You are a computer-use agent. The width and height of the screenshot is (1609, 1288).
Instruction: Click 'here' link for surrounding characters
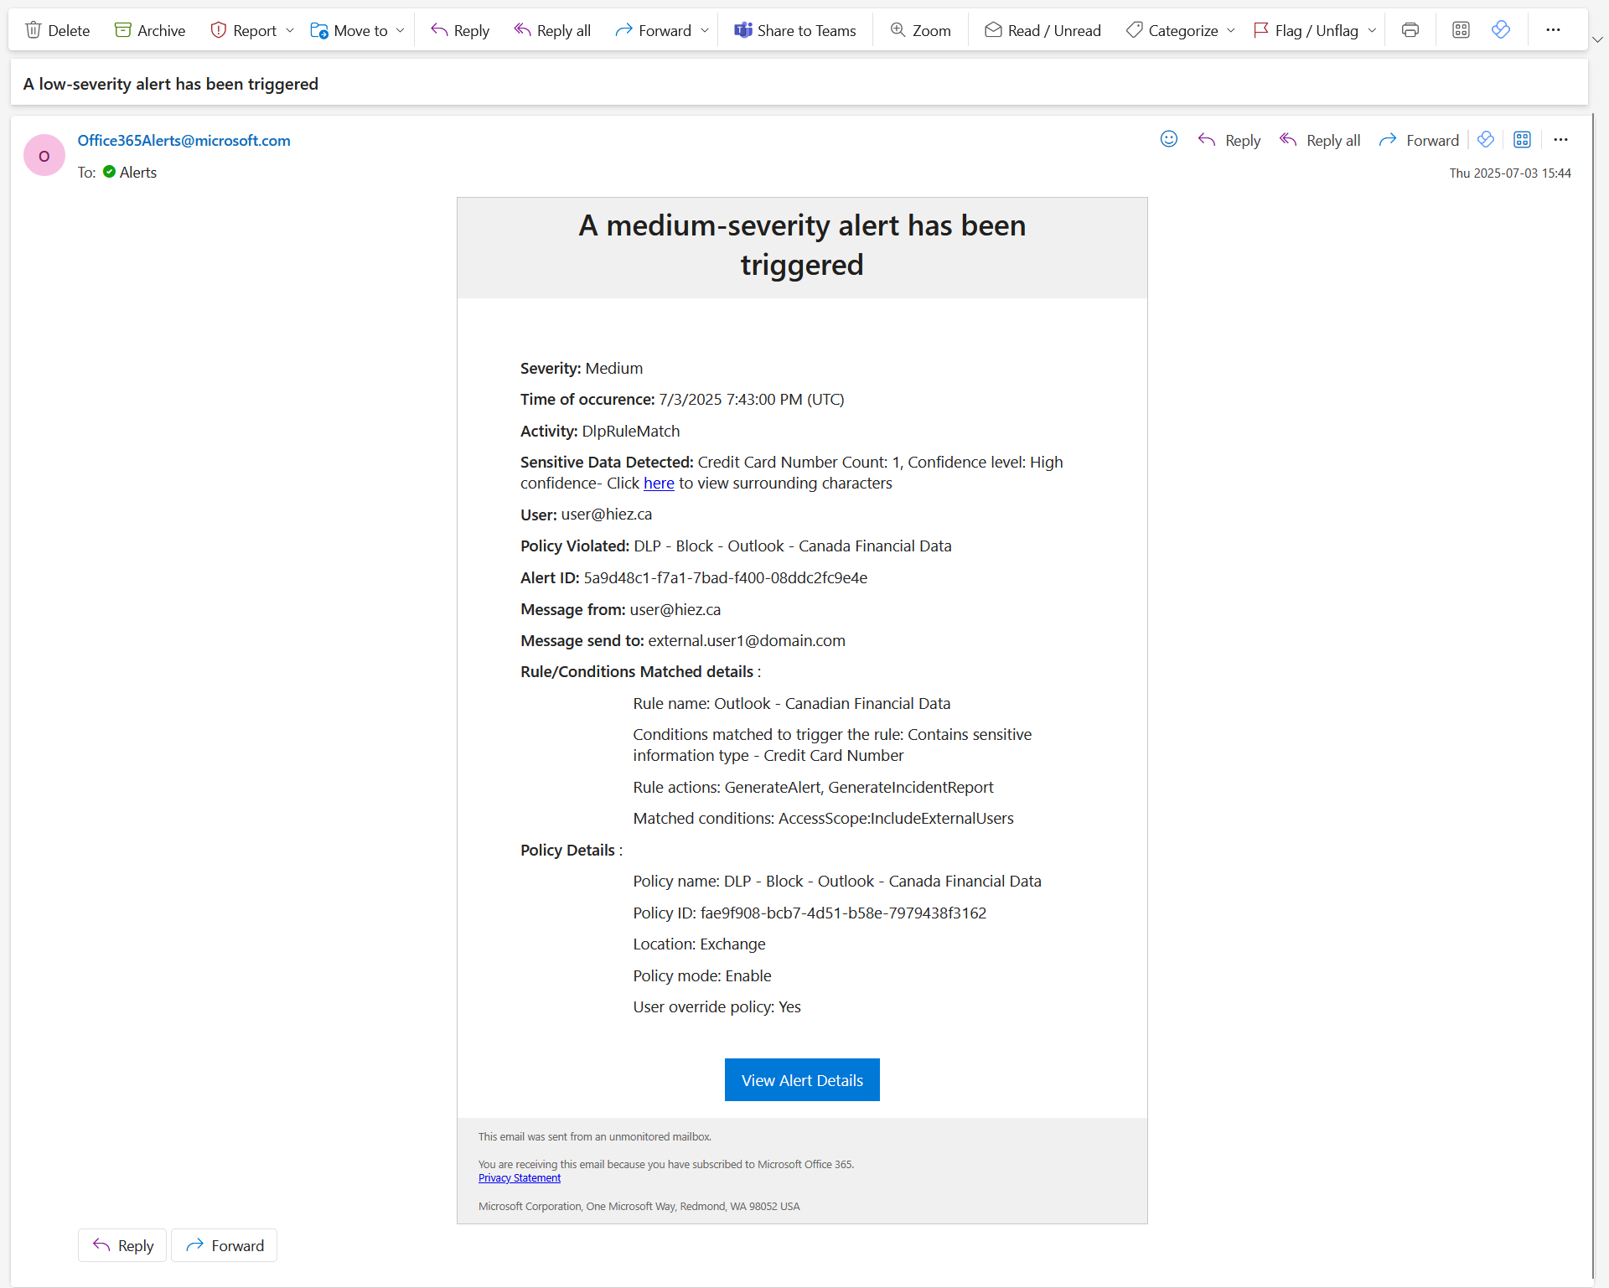(x=659, y=484)
